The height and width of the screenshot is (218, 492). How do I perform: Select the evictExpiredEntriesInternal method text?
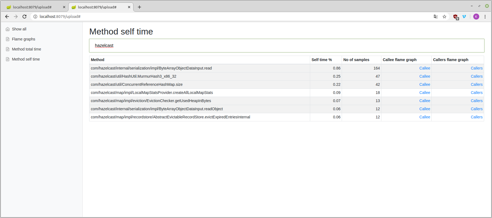[170, 117]
